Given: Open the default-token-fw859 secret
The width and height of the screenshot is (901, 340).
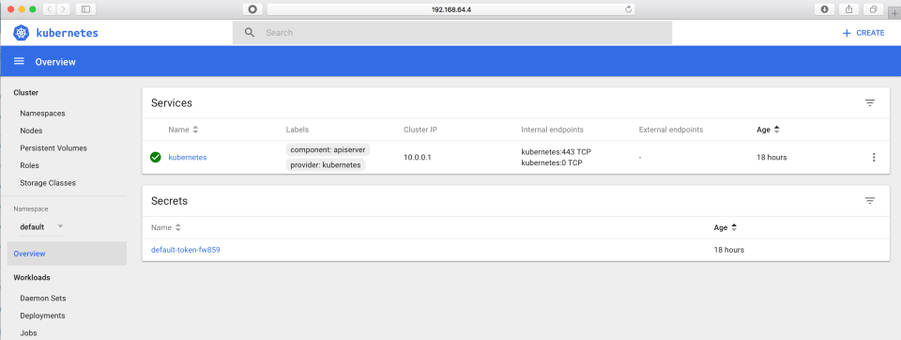Looking at the screenshot, I should coord(186,250).
